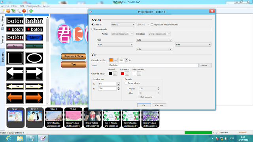The height and width of the screenshot is (142, 253).
Task: Click the black Normal text color swatch
Action: pos(111,74)
